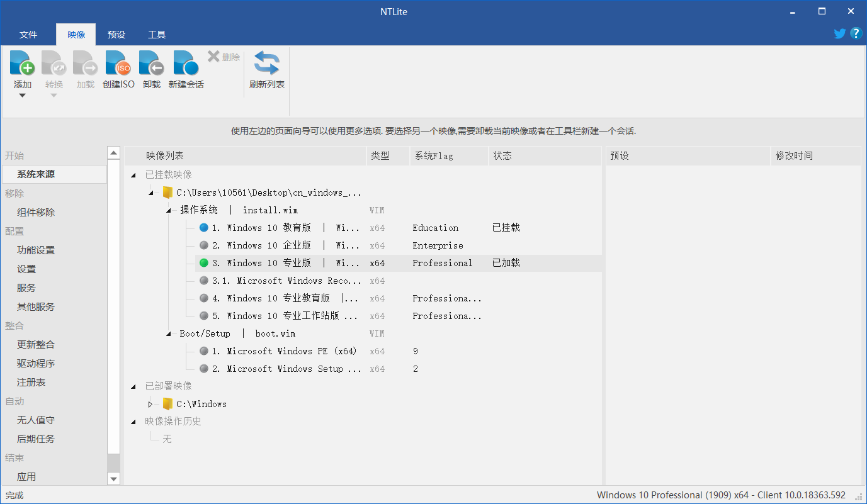The image size is (867, 504).
Task: Click gray dot of Windows 10 企业版
Action: [x=203, y=245]
